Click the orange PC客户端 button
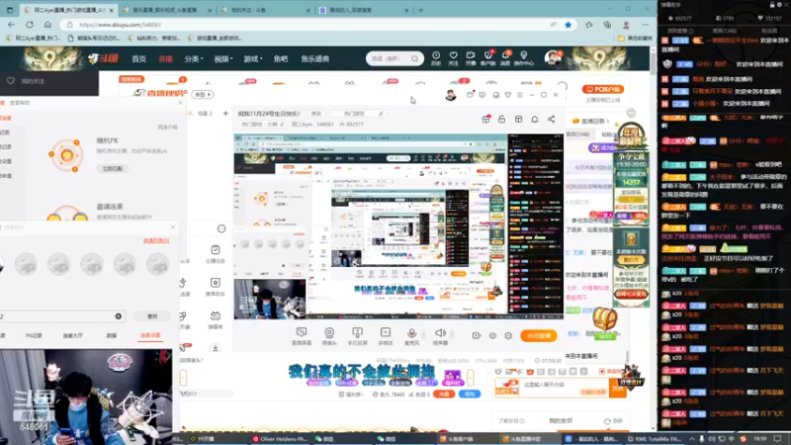 pos(603,89)
